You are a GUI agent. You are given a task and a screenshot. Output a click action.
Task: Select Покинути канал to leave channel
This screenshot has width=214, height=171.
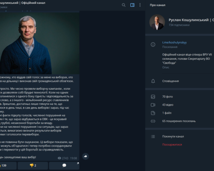[173, 136]
